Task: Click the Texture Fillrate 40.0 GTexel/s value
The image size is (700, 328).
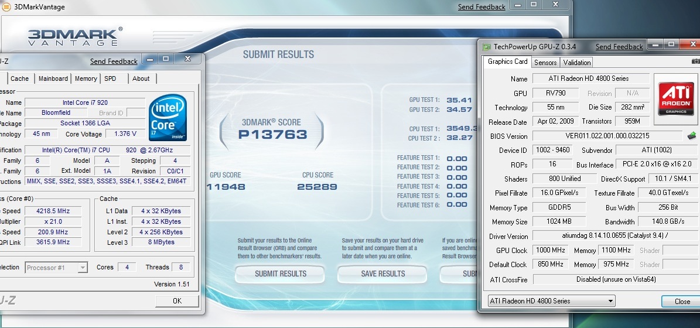Action: tap(667, 193)
